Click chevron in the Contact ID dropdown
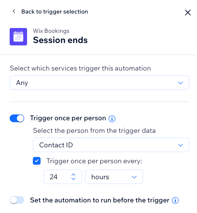This screenshot has height=213, width=197. pyautogui.click(x=181, y=145)
